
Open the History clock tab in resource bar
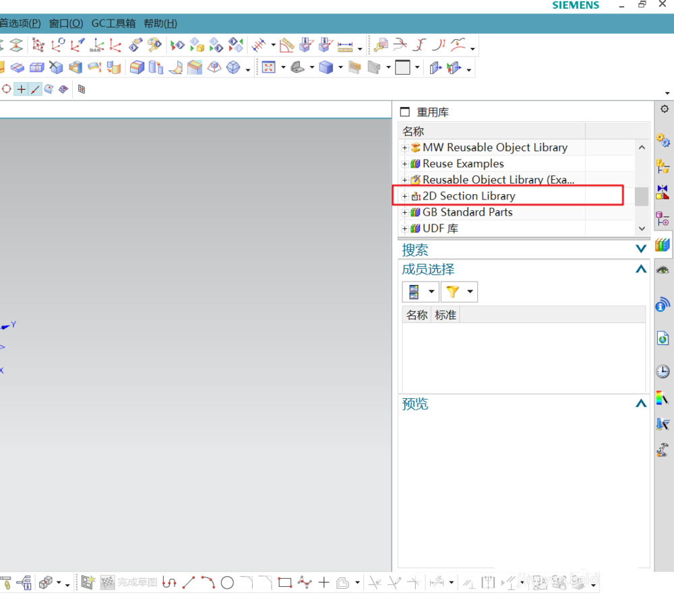pyautogui.click(x=663, y=371)
